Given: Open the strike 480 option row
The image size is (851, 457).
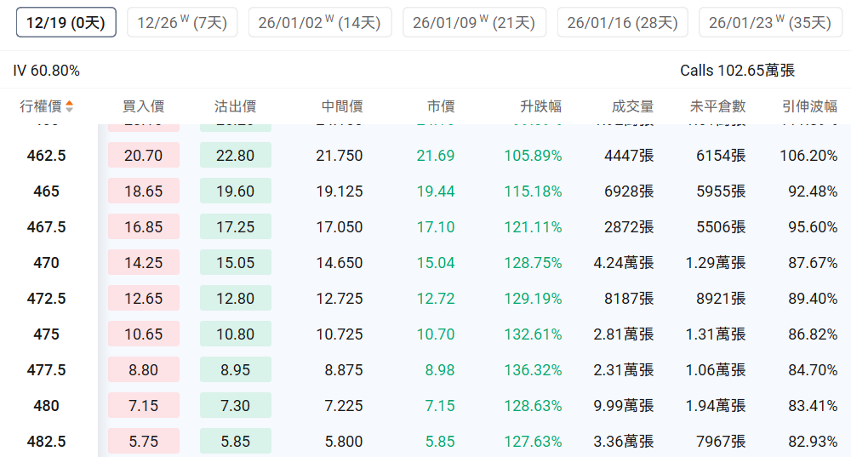Looking at the screenshot, I should (x=47, y=406).
